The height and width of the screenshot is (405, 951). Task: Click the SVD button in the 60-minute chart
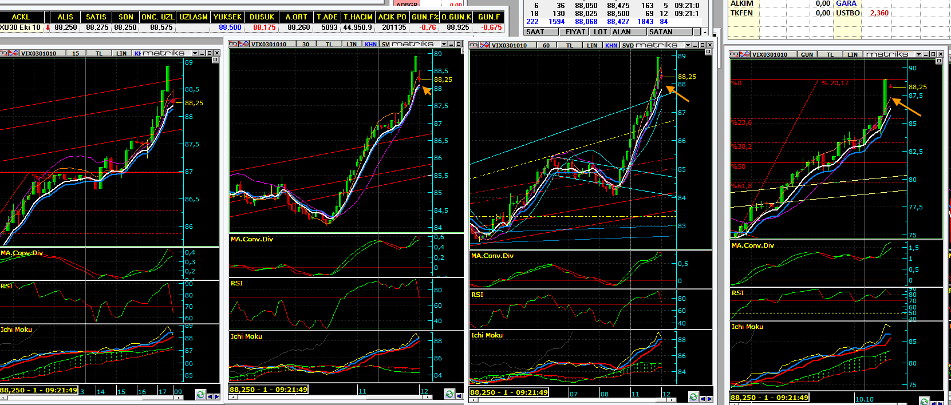(628, 45)
